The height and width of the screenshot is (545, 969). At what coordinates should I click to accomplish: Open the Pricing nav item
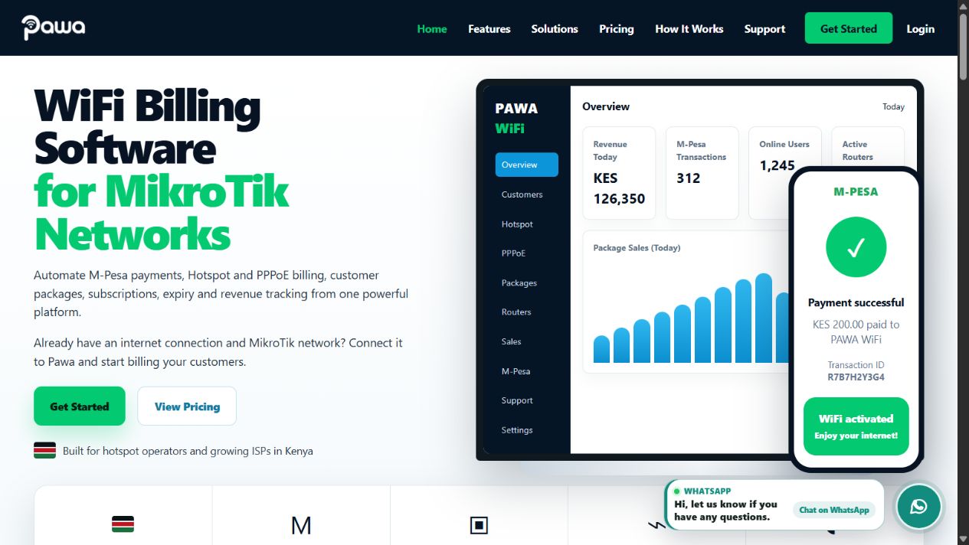617,28
